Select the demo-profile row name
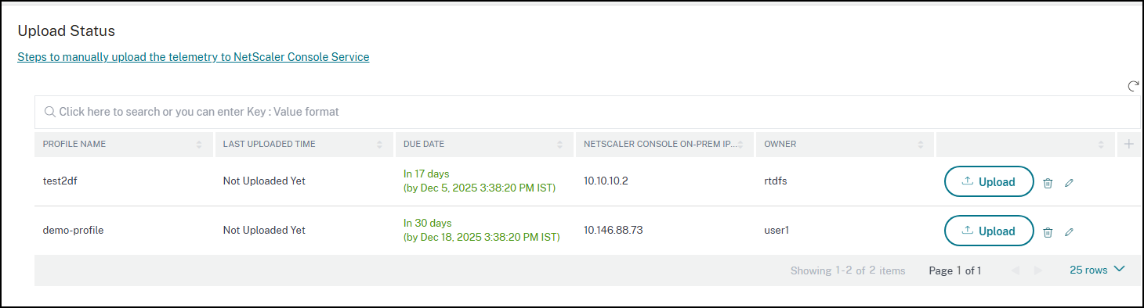This screenshot has height=308, width=1144. tap(73, 231)
